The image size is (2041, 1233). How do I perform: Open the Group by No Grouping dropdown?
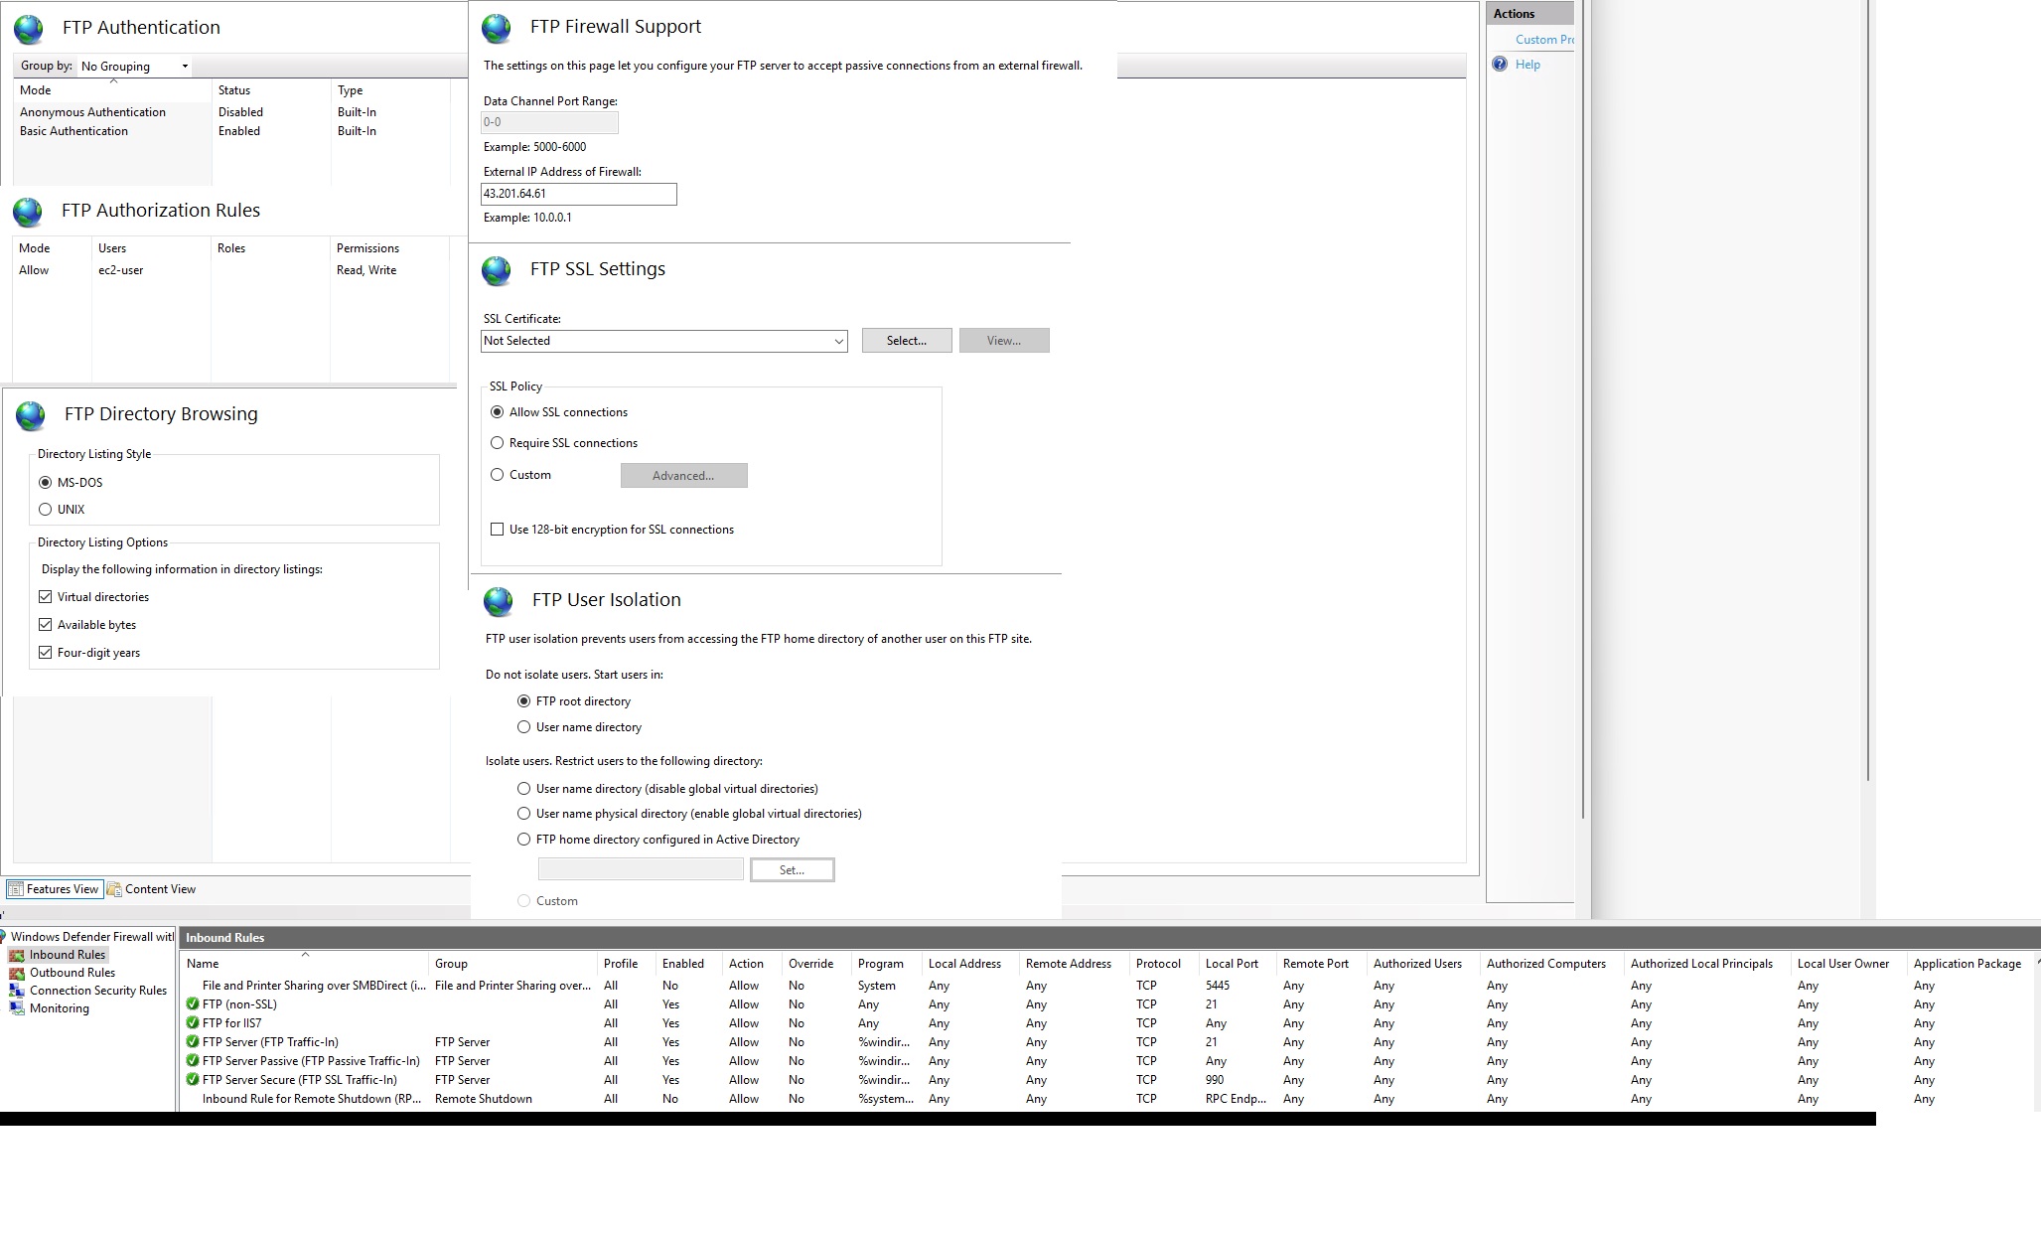point(134,67)
